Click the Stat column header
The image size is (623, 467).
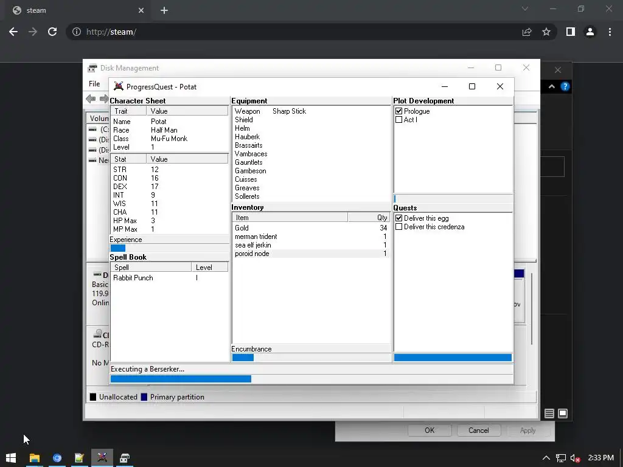128,159
